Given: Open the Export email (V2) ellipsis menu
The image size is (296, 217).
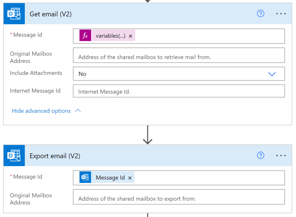Looking at the screenshot, I should tap(281, 156).
